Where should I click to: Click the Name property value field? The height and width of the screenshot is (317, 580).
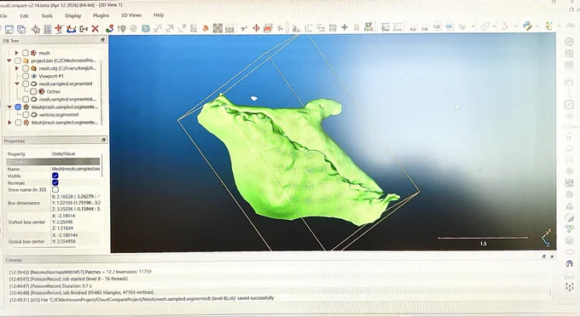75,169
